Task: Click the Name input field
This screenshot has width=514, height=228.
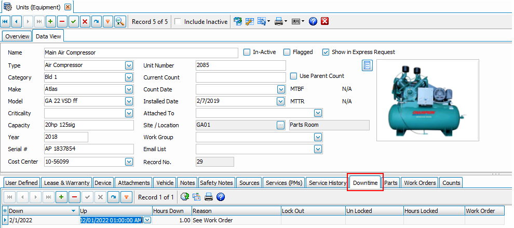Action: (x=141, y=52)
